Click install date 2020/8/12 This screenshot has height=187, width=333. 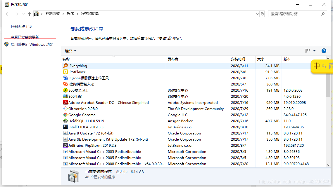[x=239, y=115]
